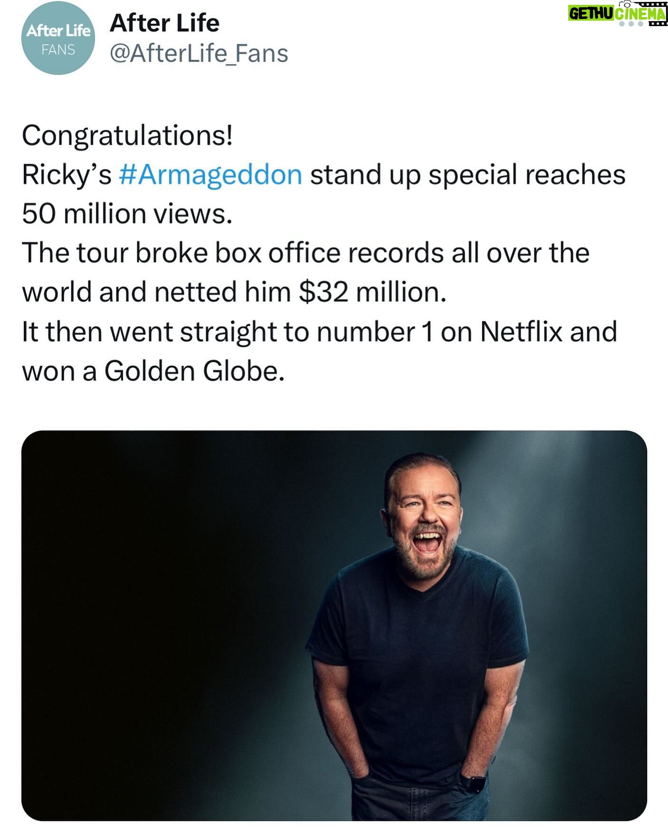Click the 'stand up special reaches' text

[468, 175]
